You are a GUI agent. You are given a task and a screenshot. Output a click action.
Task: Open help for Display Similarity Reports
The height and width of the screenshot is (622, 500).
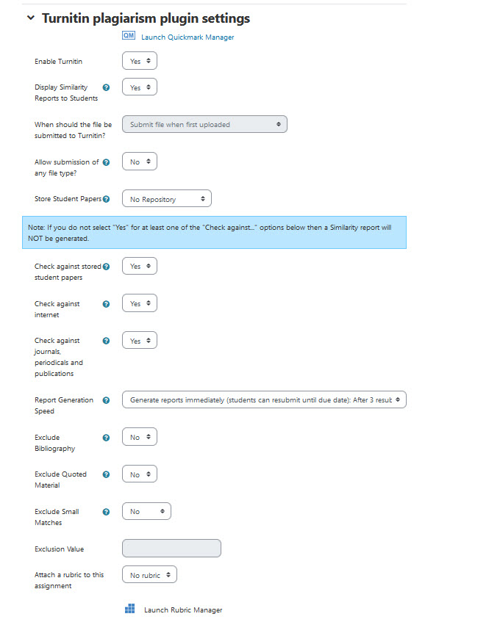(x=106, y=87)
